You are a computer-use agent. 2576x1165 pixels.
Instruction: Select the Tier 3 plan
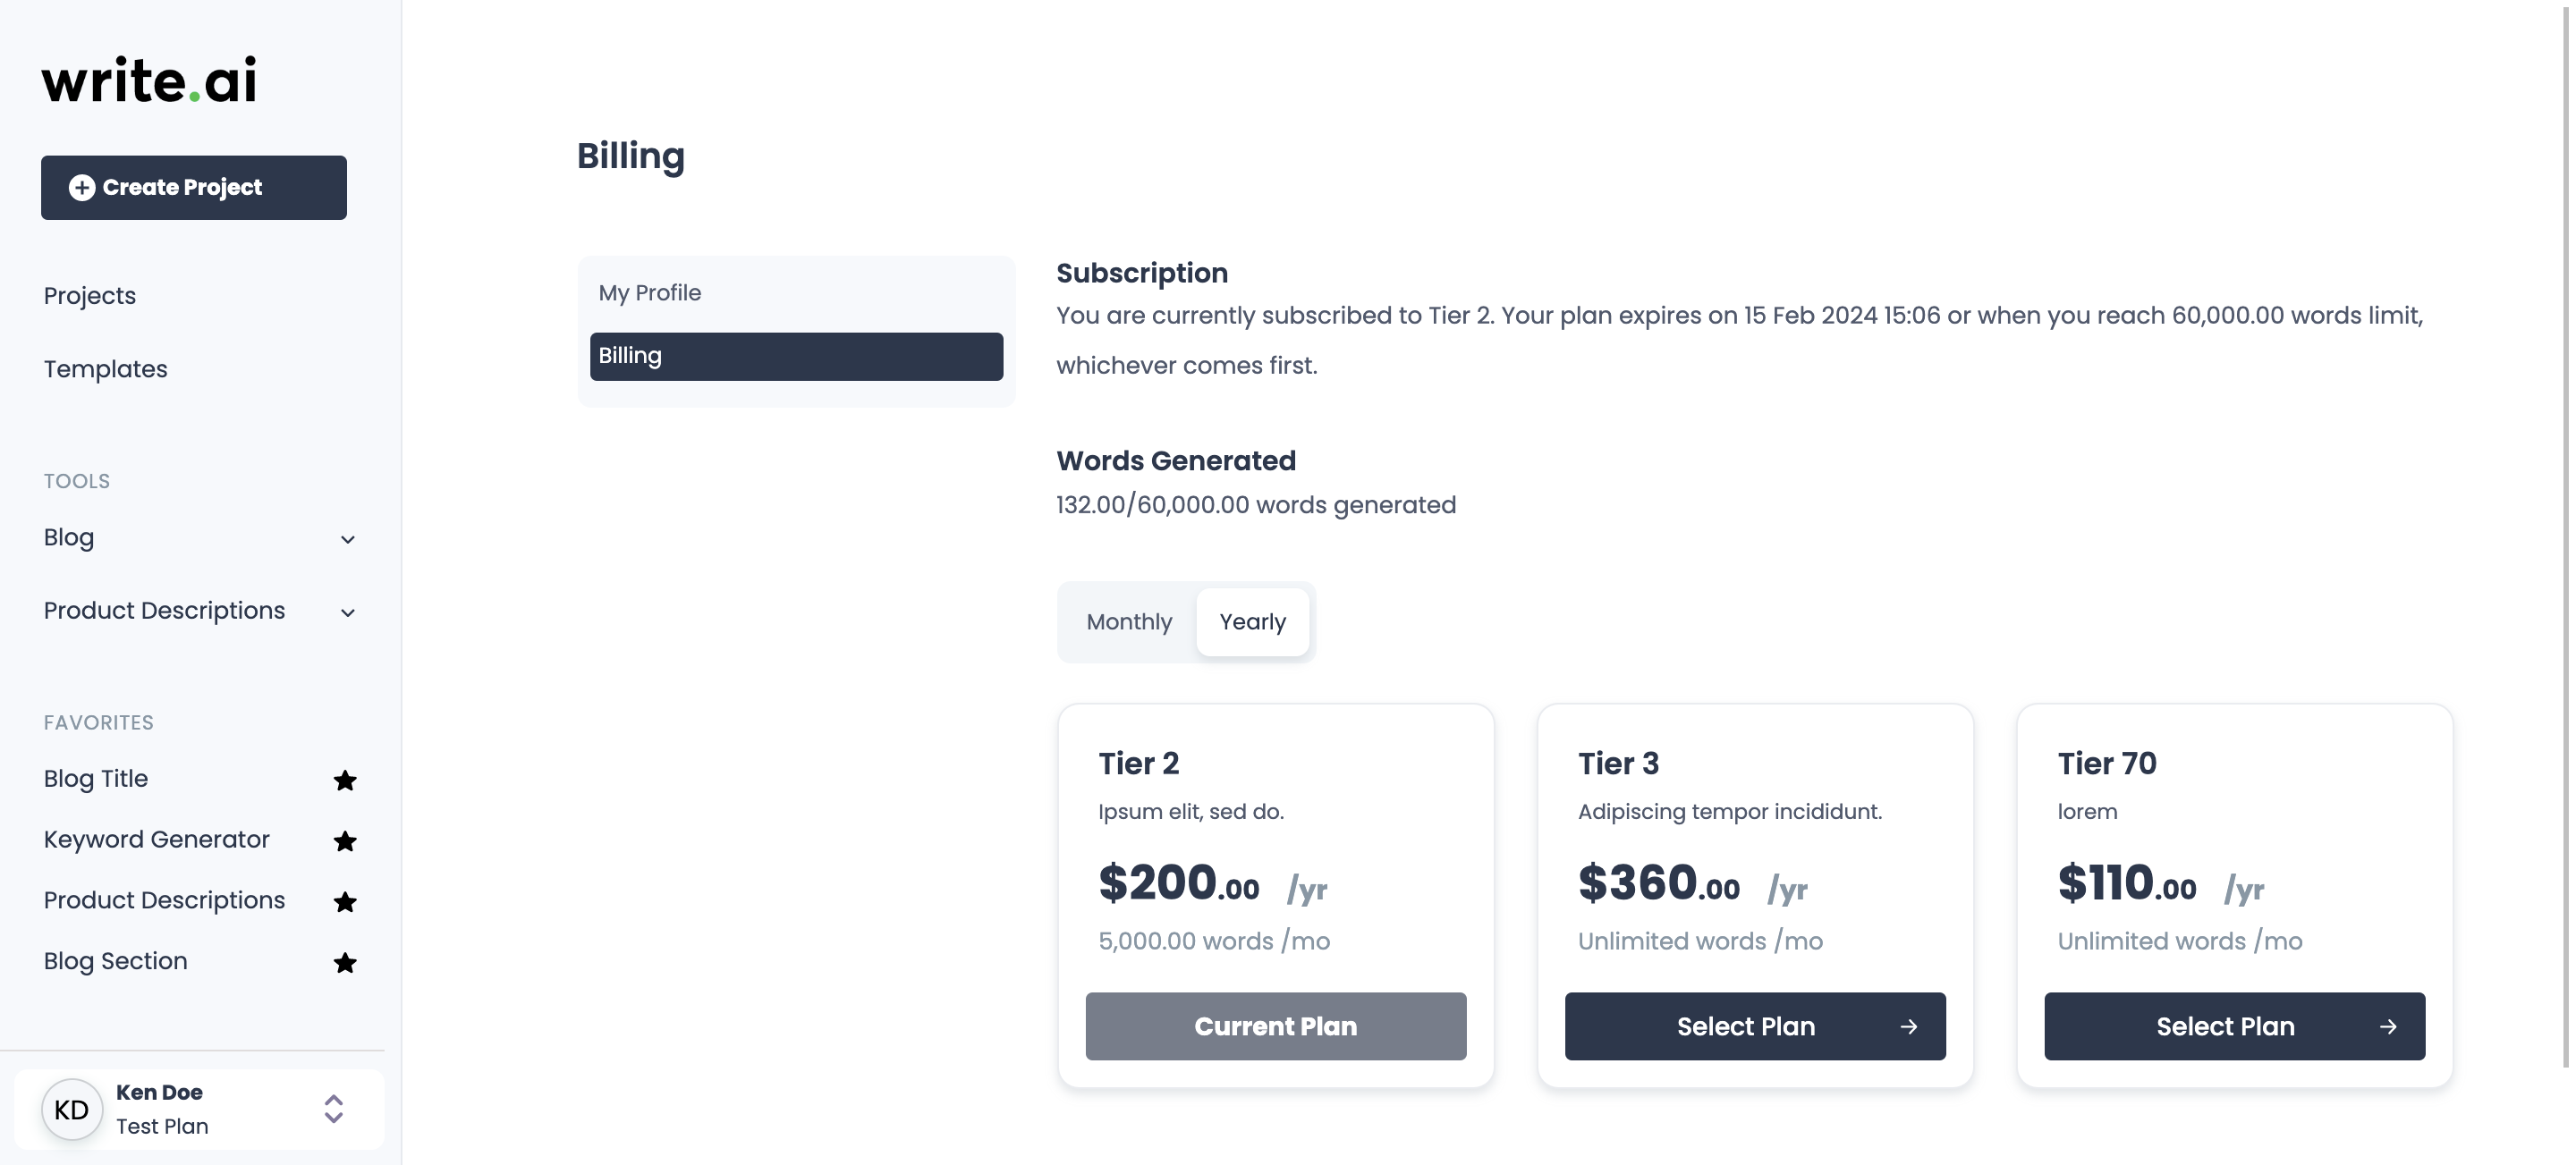click(x=1755, y=1026)
